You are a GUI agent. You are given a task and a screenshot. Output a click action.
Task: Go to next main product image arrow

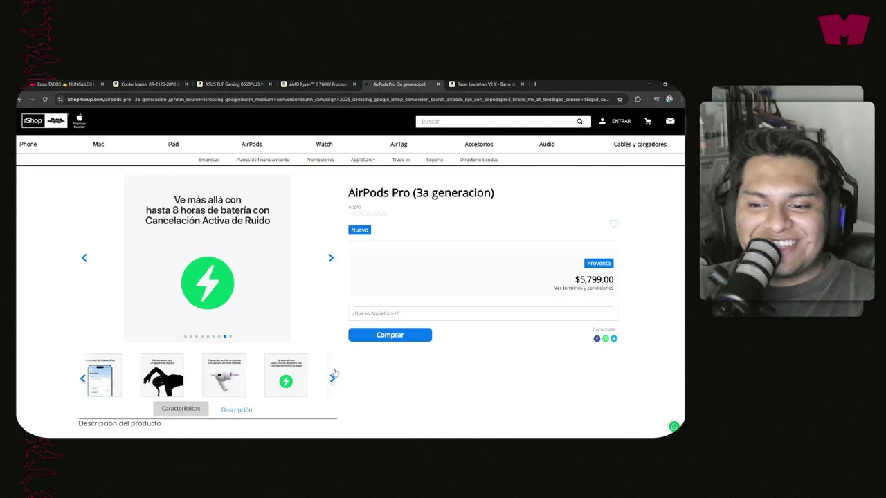(331, 258)
